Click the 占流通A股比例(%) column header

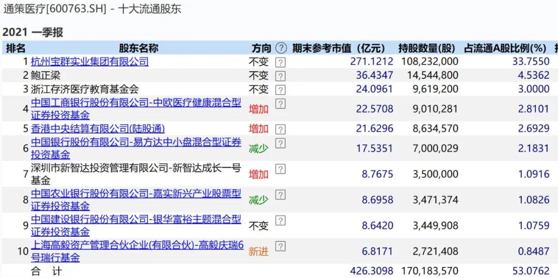pos(505,48)
